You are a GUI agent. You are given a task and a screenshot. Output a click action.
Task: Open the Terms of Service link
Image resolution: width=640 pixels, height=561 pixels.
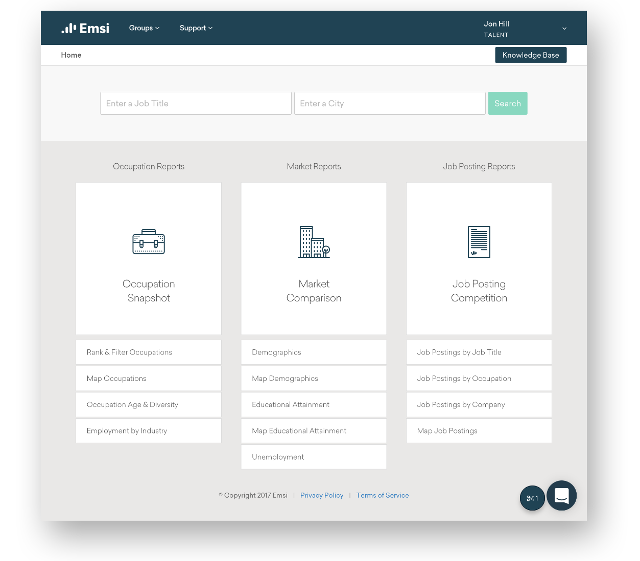coord(383,495)
